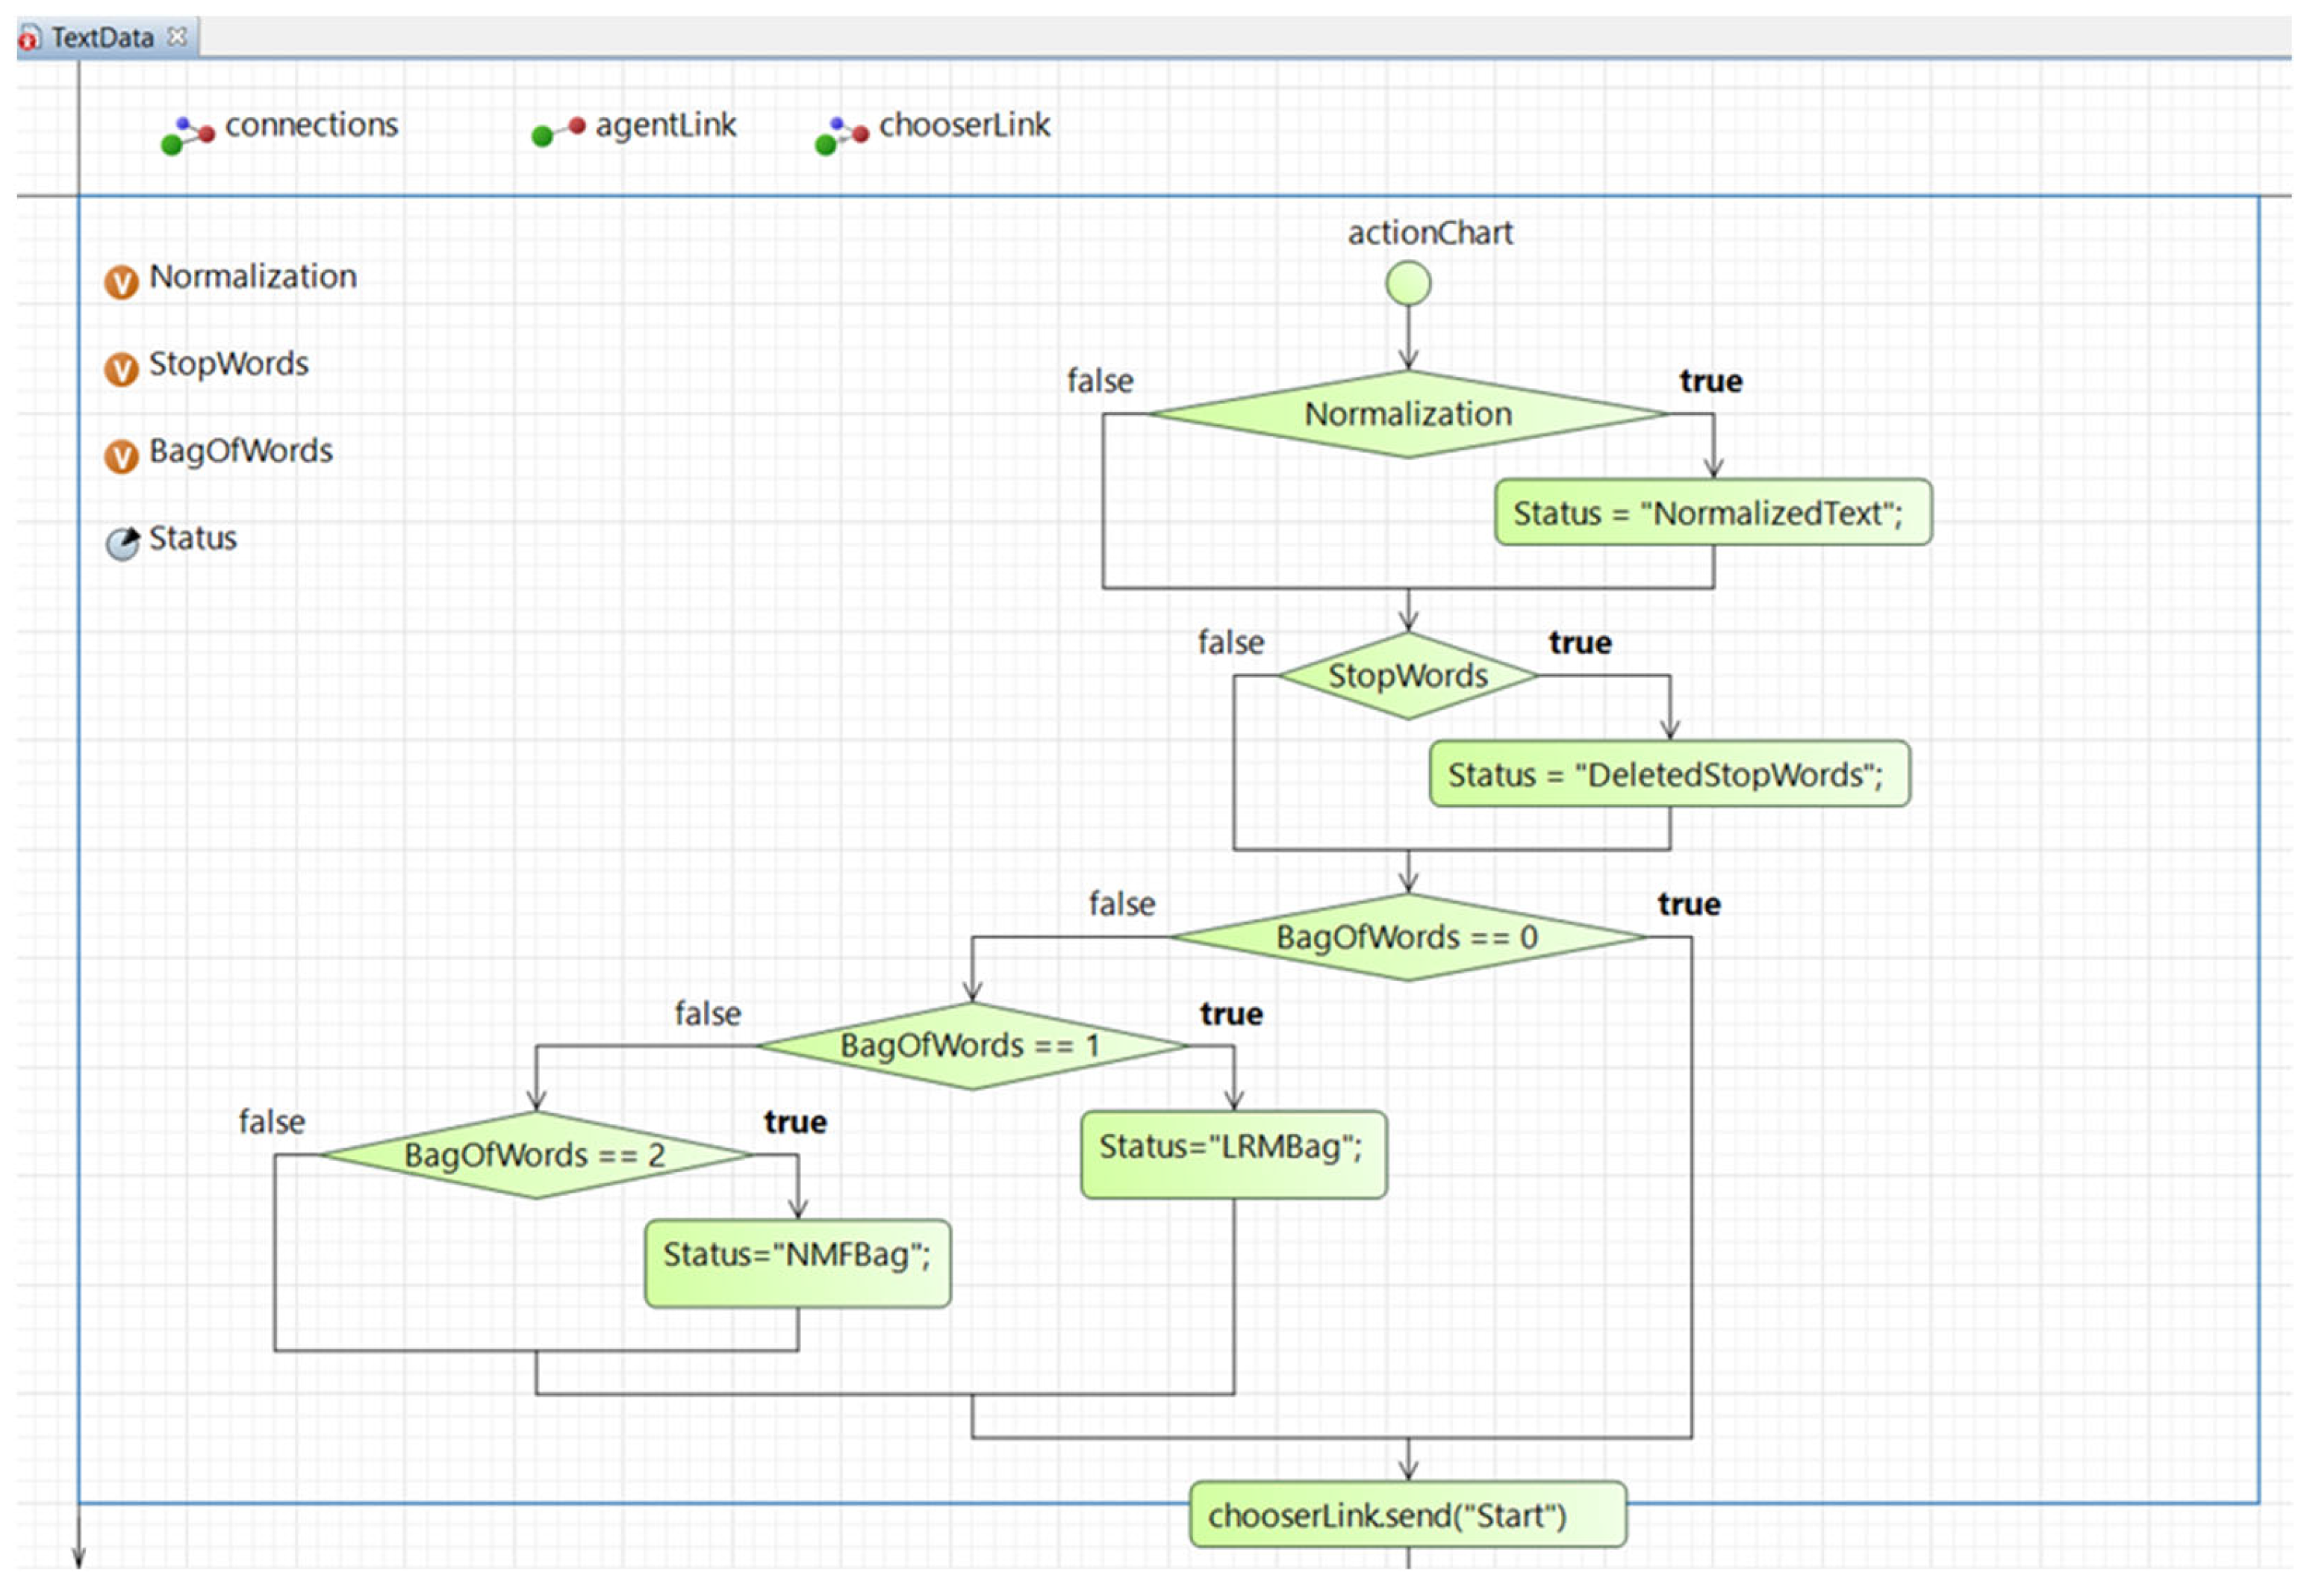Click the BagOfWords == 0 decision
Screen dimensions: 2310x1596
click(1408, 938)
